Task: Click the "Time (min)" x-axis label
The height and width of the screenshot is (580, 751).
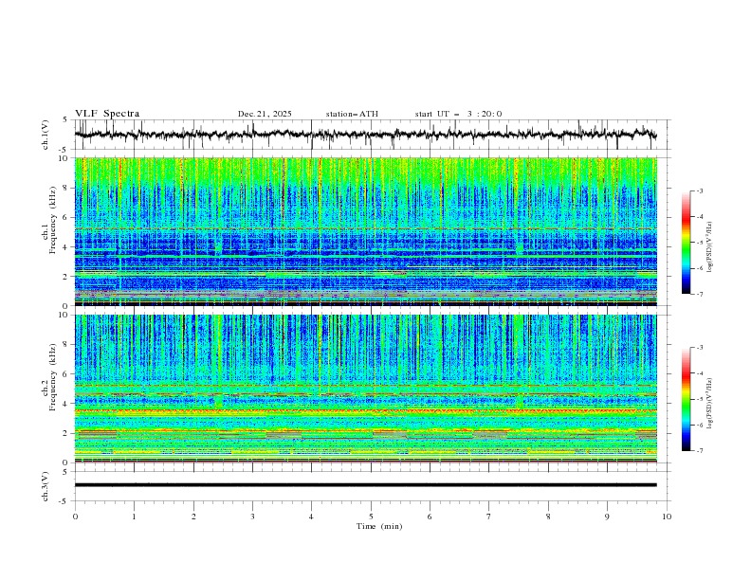Action: point(379,526)
